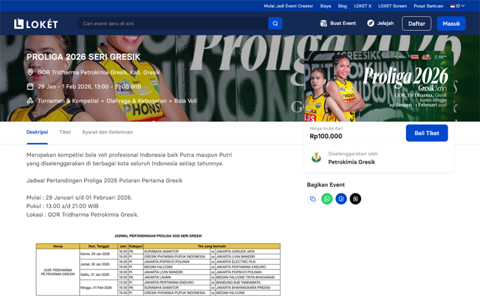Click the Olahraga & Kebugaran category
480x298 pixels.
tap(136, 100)
